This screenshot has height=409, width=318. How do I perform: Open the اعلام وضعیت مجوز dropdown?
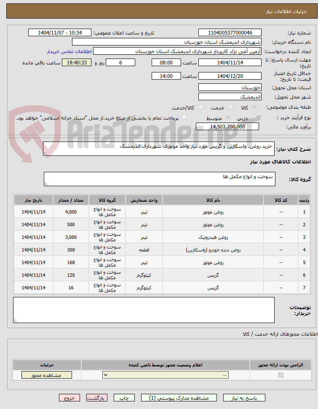pos(166,375)
